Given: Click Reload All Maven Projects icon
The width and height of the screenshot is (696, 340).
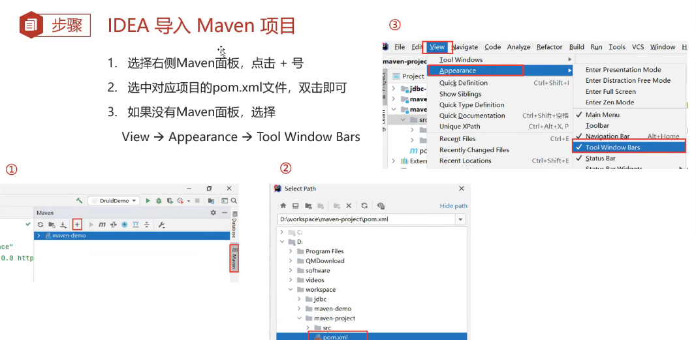Looking at the screenshot, I should click(x=40, y=224).
